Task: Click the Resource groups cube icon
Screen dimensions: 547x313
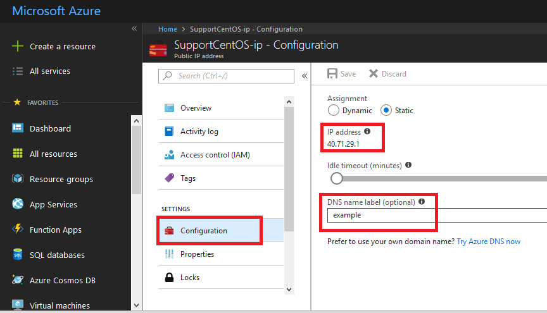Action: 18,178
